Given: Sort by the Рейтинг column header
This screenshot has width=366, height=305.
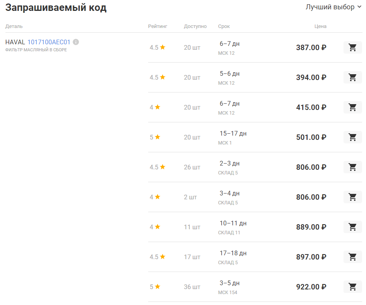Looking at the screenshot, I should [x=158, y=26].
